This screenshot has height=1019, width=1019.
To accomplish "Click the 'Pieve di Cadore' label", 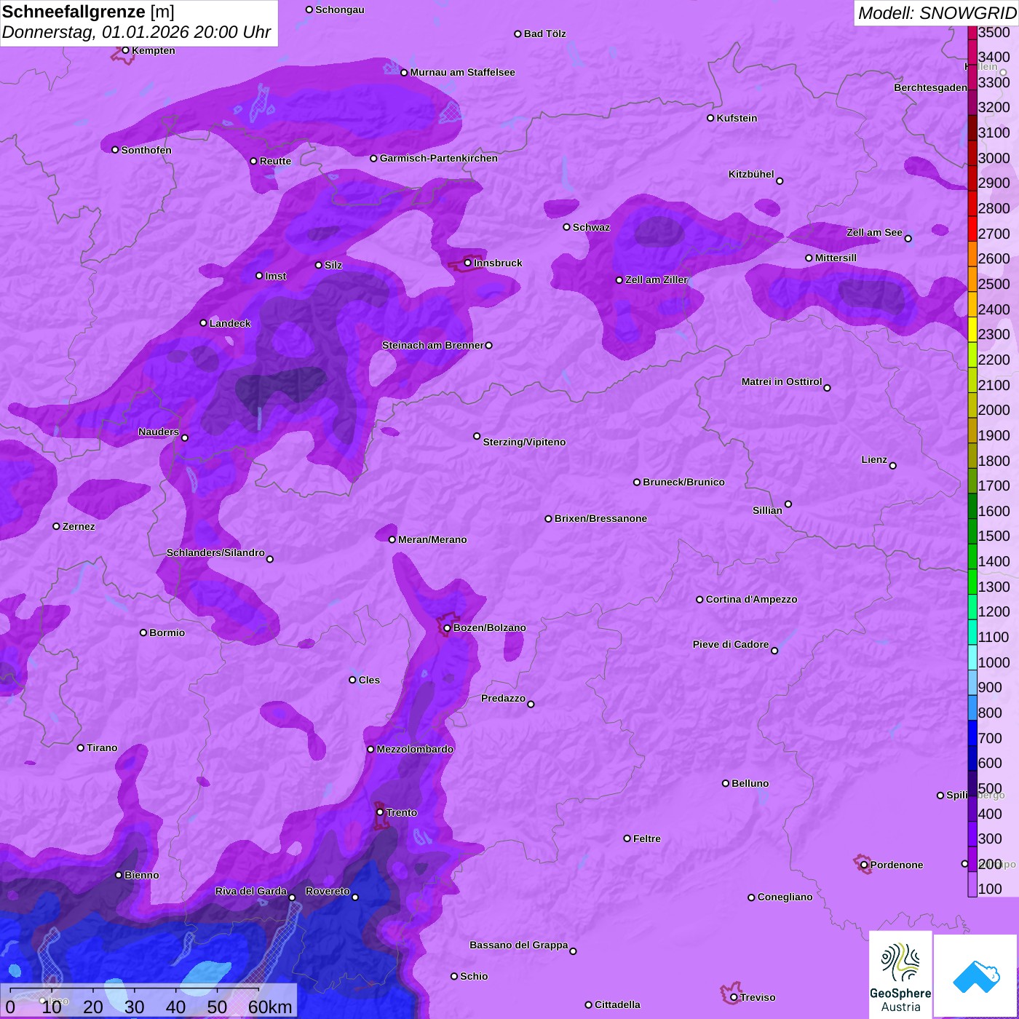I will click(x=731, y=644).
